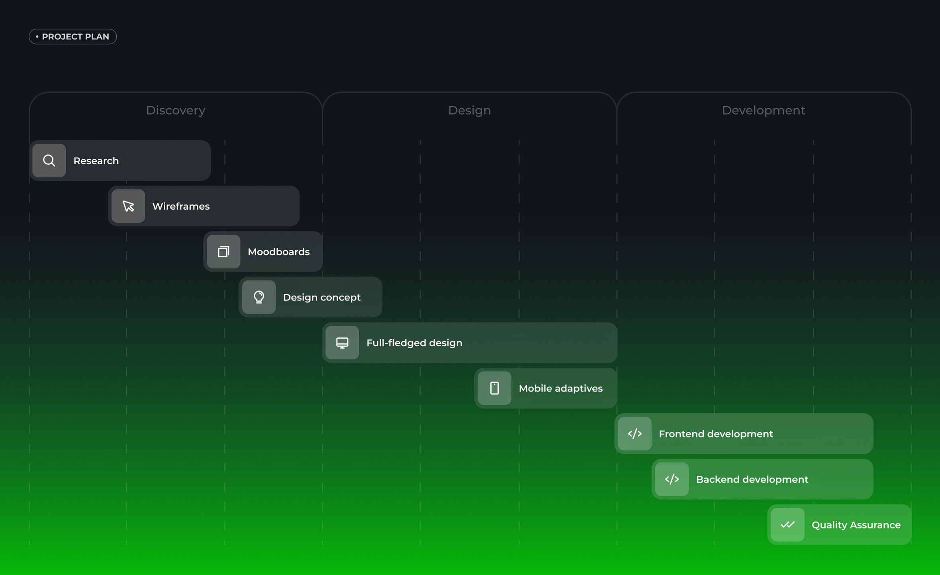Select the Design concept label text
The width and height of the screenshot is (940, 575).
[322, 298]
